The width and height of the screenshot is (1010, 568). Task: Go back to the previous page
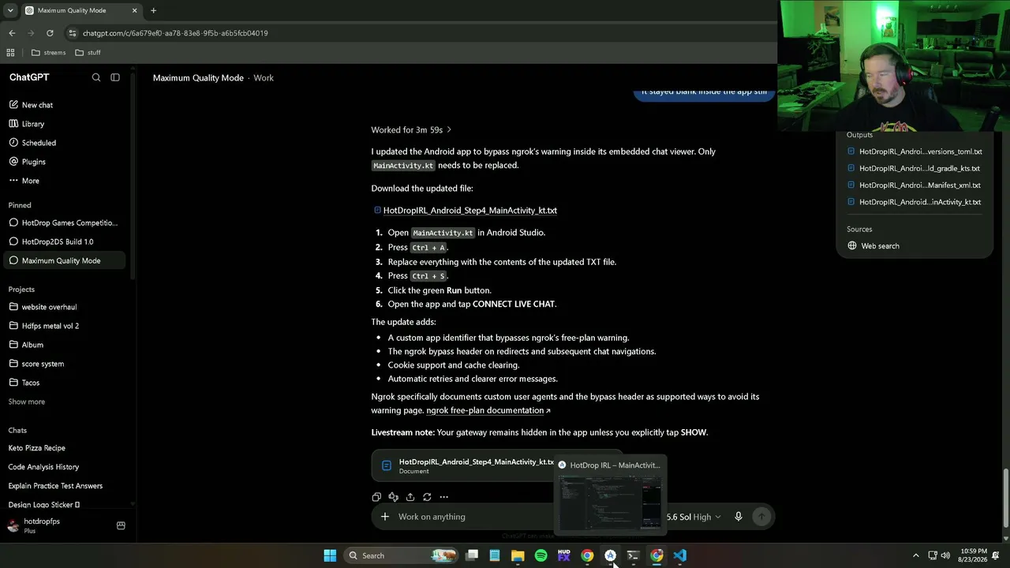click(12, 33)
